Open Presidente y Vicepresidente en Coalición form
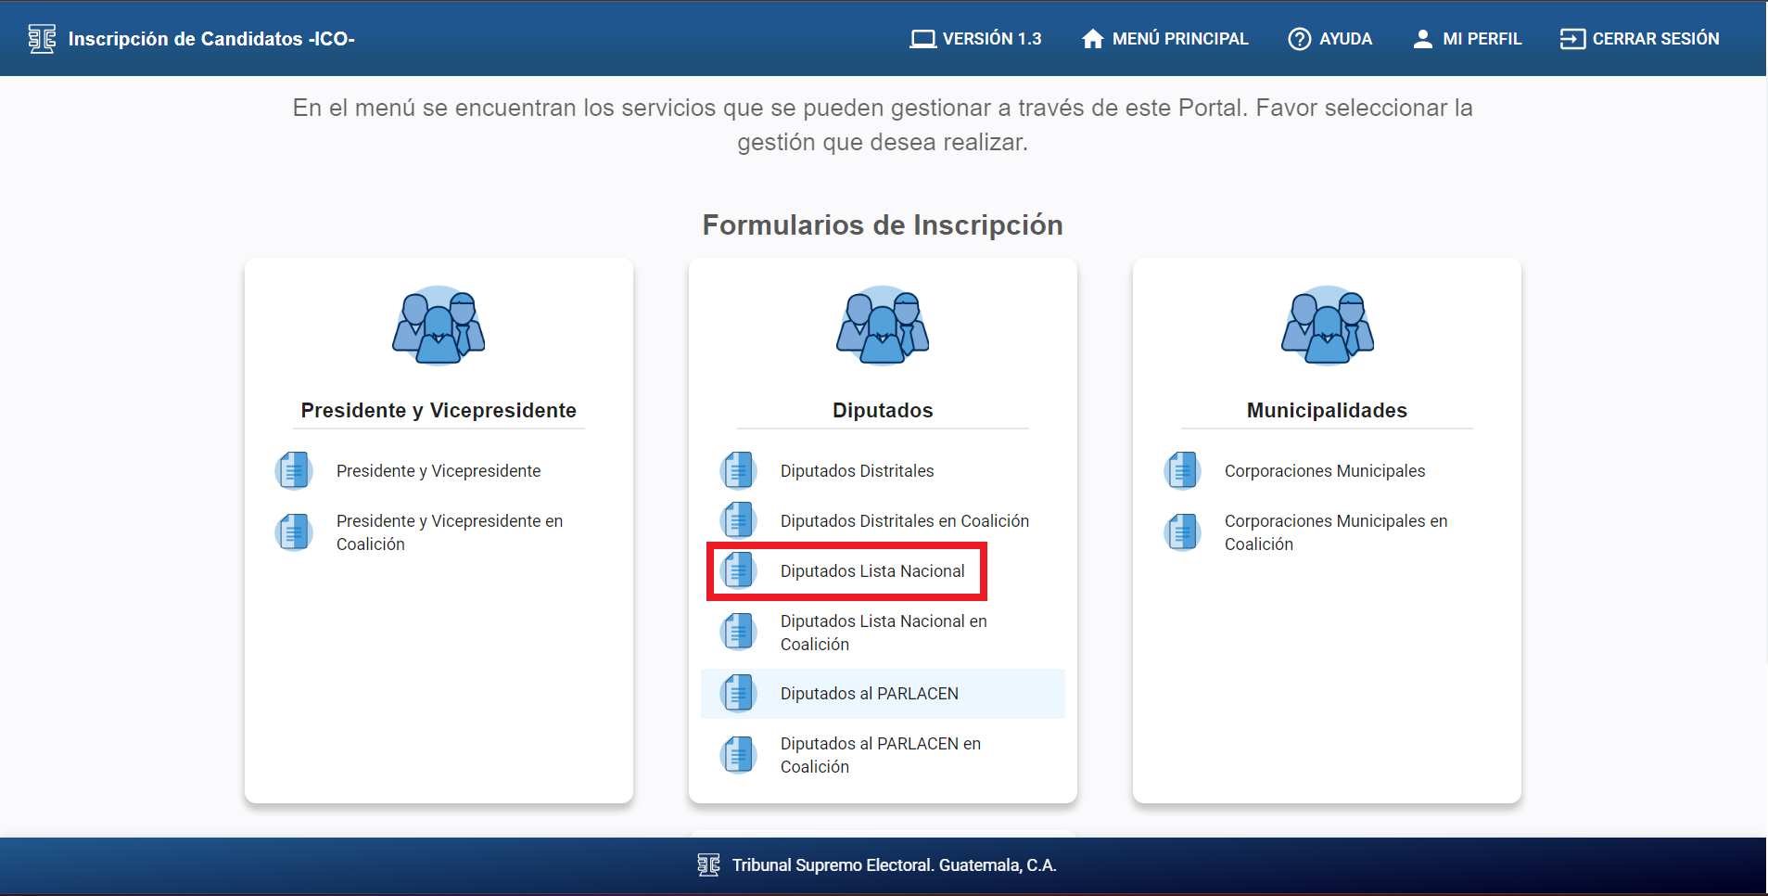This screenshot has width=1768, height=896. coord(450,532)
